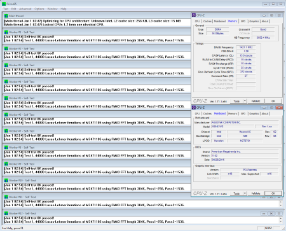Viewport: 286px width, 231px height.
Task: Click the Prime95 application icon in title bar
Action: [4, 4]
